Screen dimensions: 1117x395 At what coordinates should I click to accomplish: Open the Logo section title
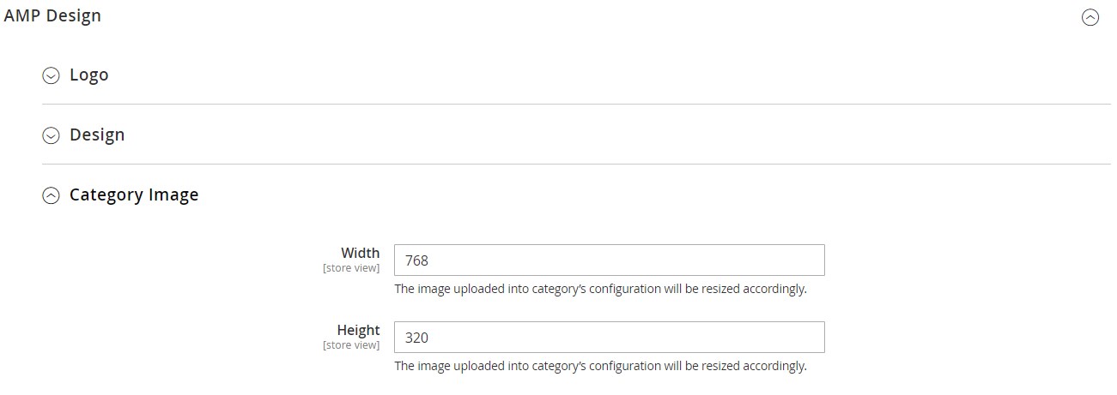(89, 75)
